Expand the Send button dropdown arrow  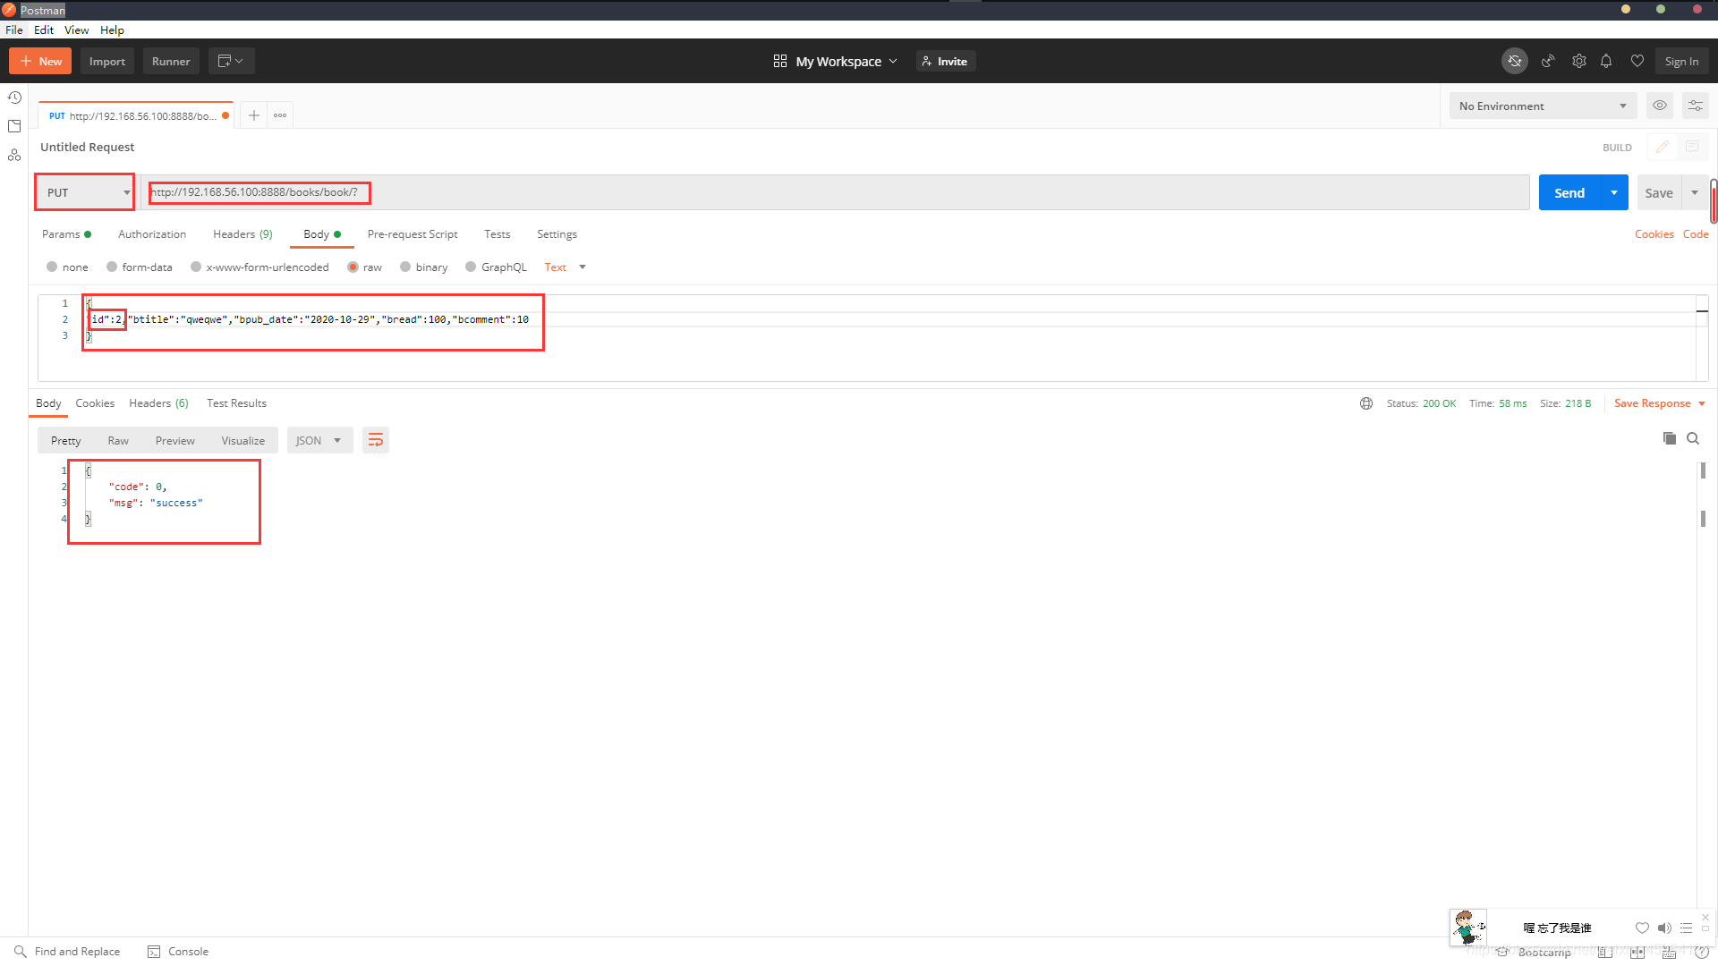[x=1614, y=192]
